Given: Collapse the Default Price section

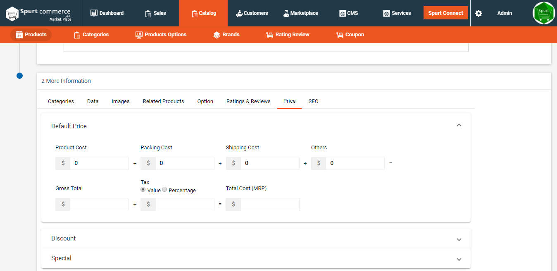Looking at the screenshot, I should [459, 125].
